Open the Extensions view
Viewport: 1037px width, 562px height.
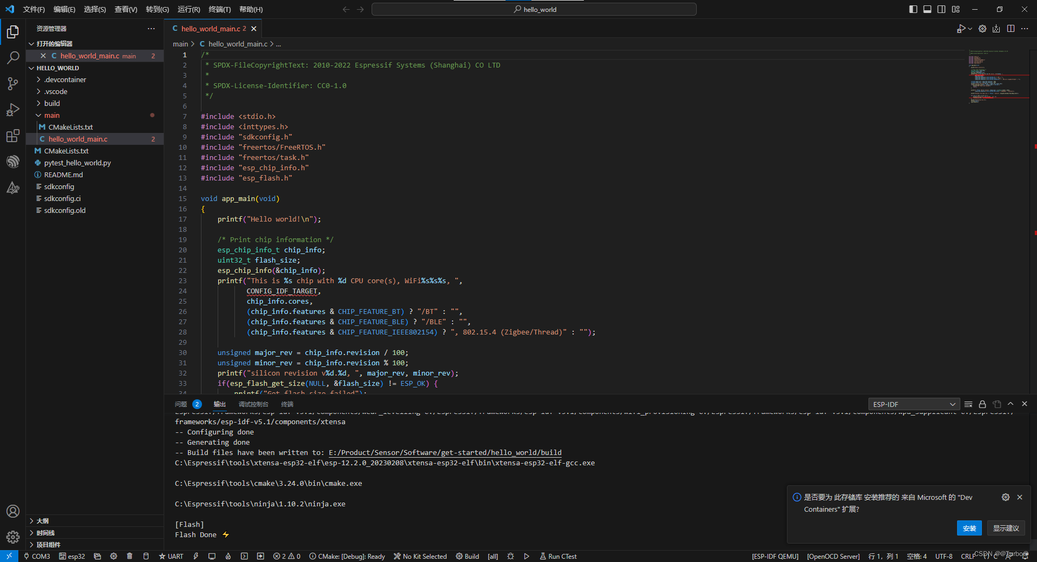(13, 136)
